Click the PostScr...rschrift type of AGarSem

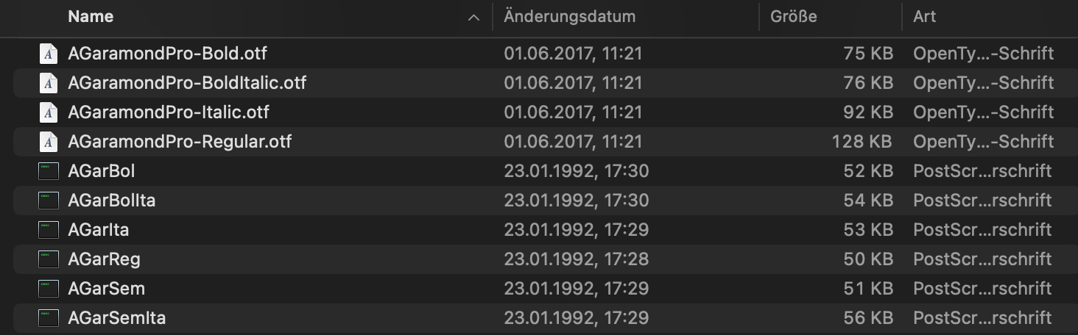pos(983,289)
